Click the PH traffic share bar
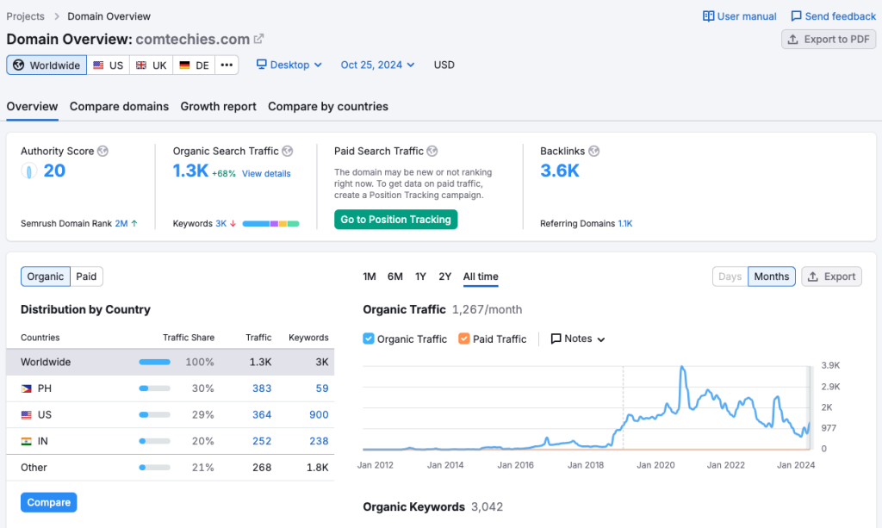 153,388
